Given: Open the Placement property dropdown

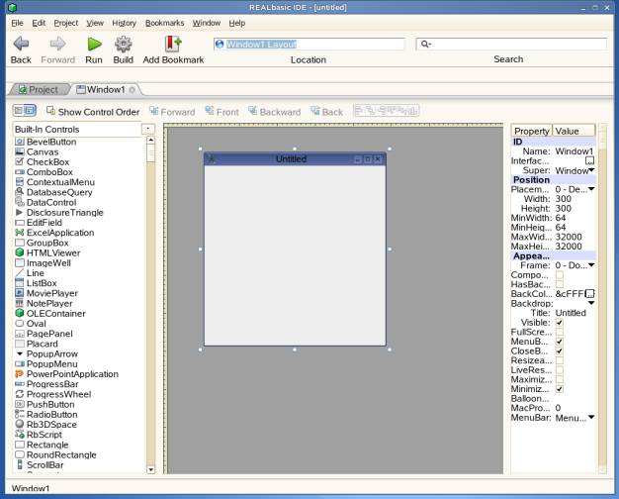Looking at the screenshot, I should [591, 189].
